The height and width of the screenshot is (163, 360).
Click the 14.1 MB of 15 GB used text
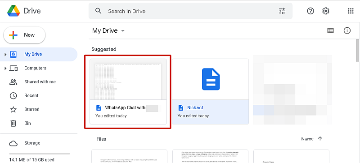coord(31,159)
